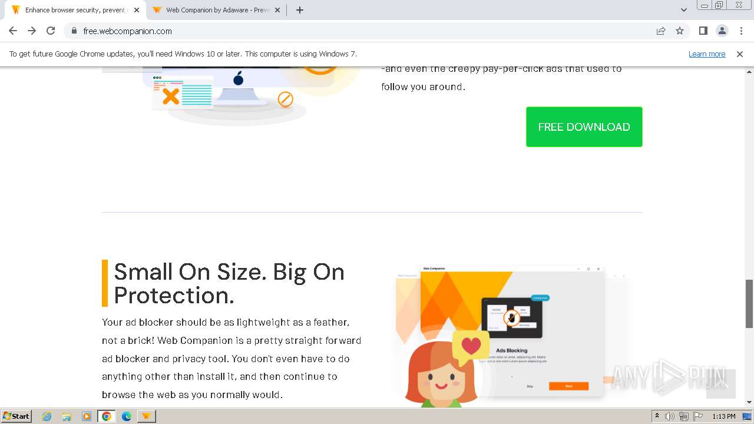Click the volume speaker tray icon
This screenshot has width=754, height=424.
(670, 416)
